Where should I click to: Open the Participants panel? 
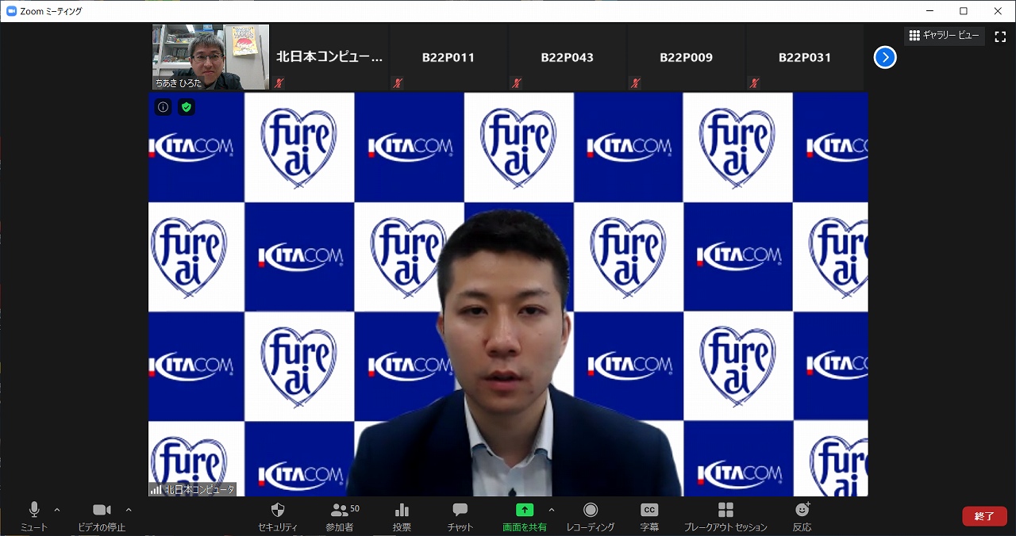tap(341, 511)
